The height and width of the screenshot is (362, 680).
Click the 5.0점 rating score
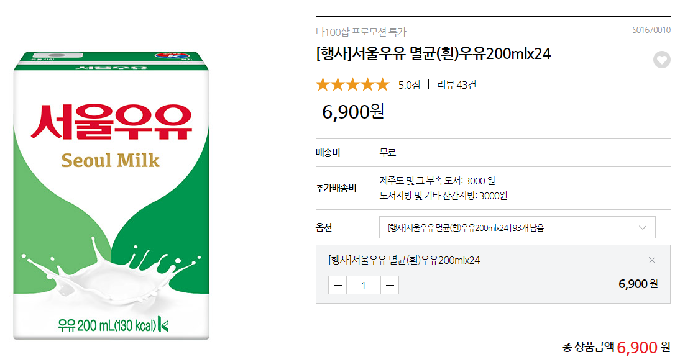pyautogui.click(x=409, y=85)
